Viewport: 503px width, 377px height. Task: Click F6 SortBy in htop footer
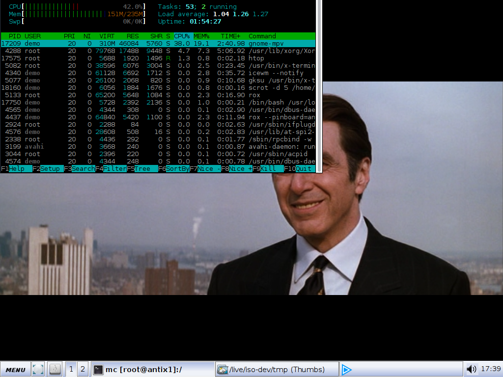coord(174,169)
